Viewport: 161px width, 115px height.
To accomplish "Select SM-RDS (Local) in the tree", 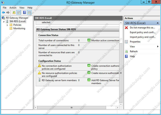I will click(x=18, y=21).
